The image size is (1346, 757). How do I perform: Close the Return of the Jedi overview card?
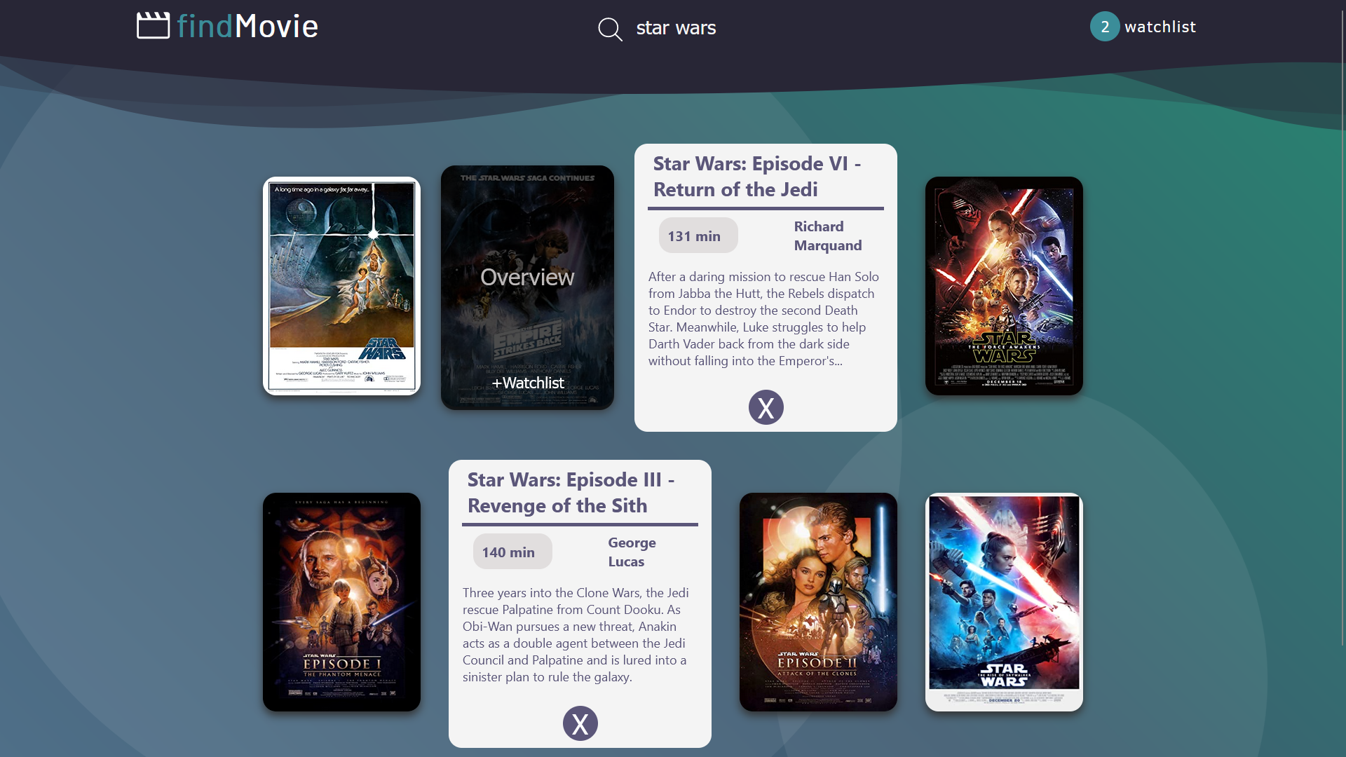(x=766, y=407)
